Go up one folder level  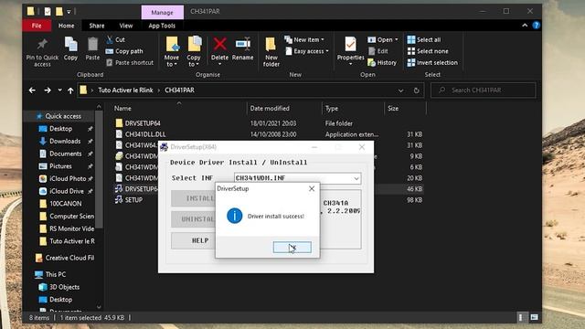point(70,90)
